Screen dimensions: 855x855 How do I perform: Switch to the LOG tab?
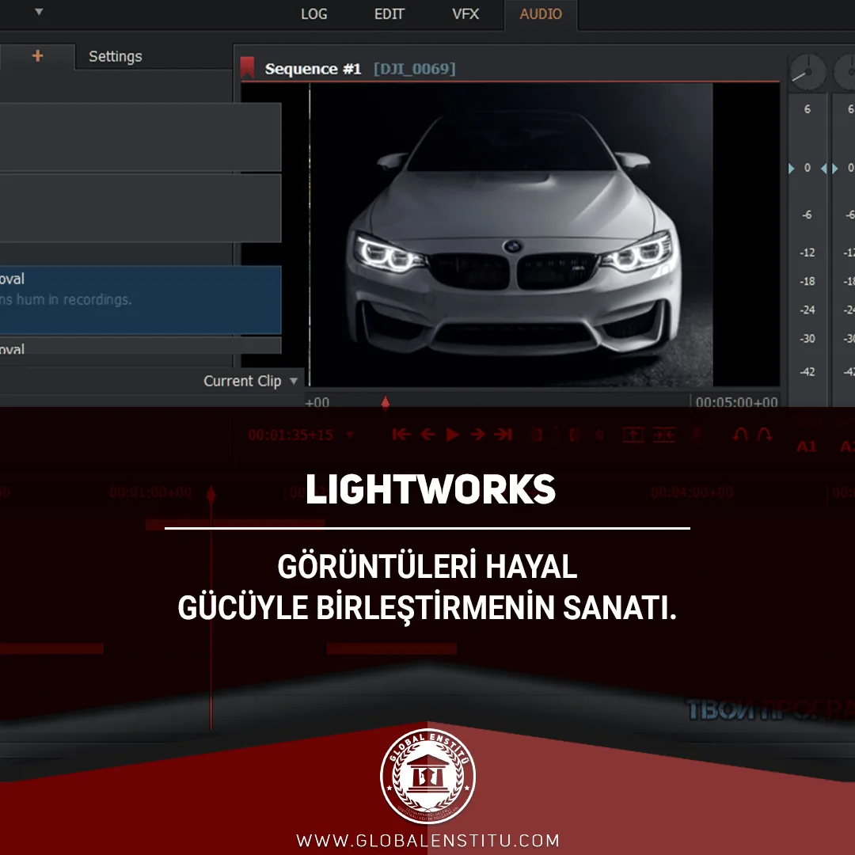click(314, 14)
